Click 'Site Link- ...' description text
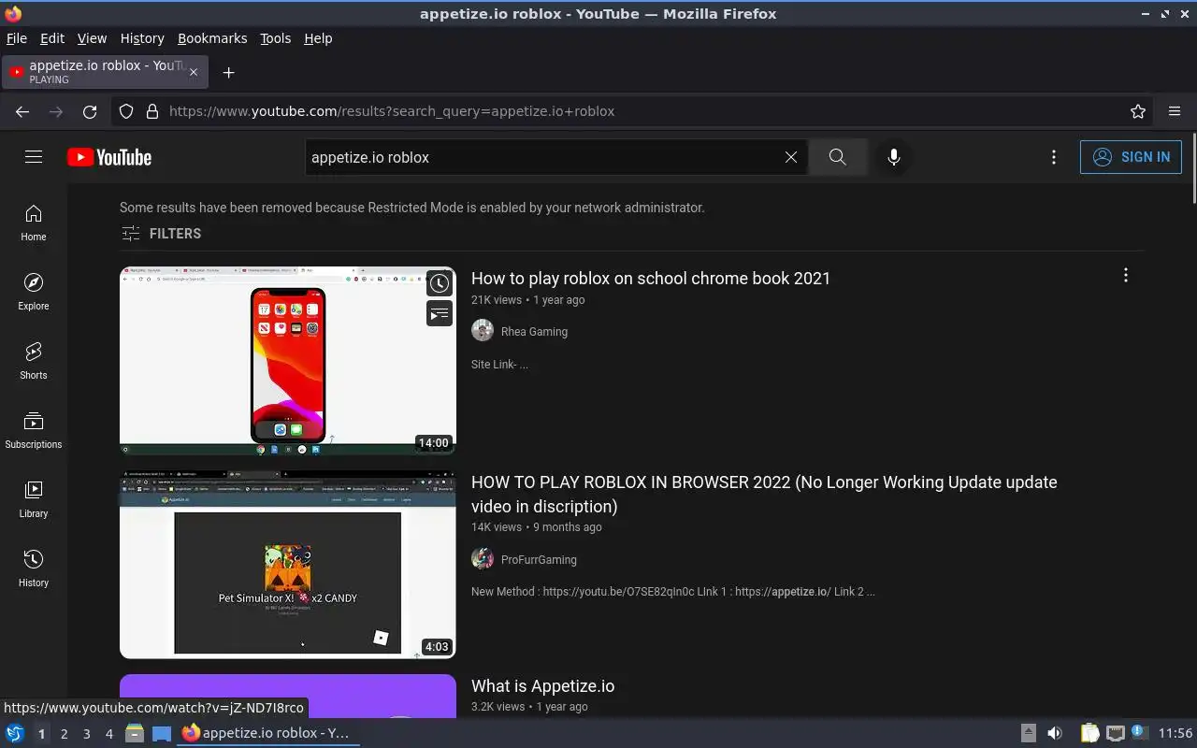1197x748 pixels. 499,365
